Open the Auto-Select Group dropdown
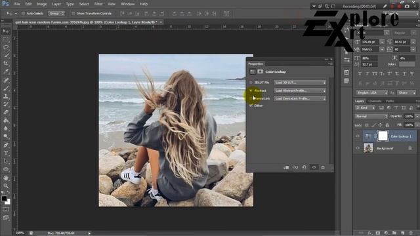This screenshot has height=236, width=420. click(56, 13)
